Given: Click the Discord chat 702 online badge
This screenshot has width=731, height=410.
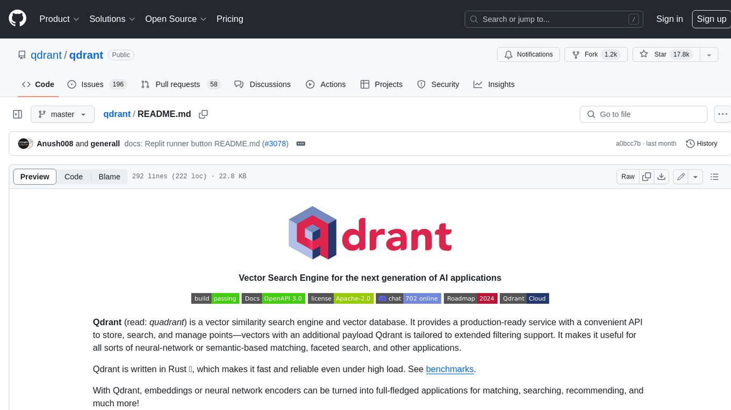Looking at the screenshot, I should point(408,298).
